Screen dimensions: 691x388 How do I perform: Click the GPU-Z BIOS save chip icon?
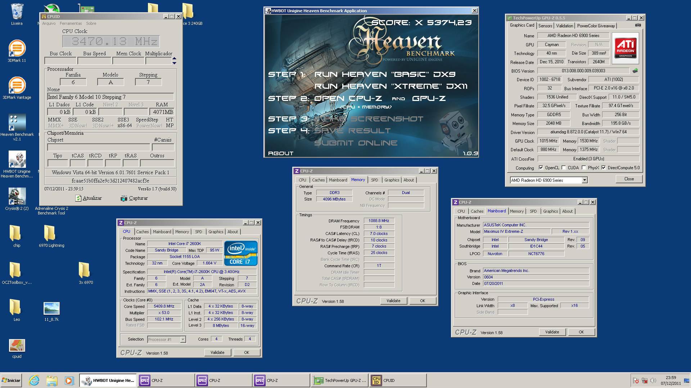coord(635,71)
